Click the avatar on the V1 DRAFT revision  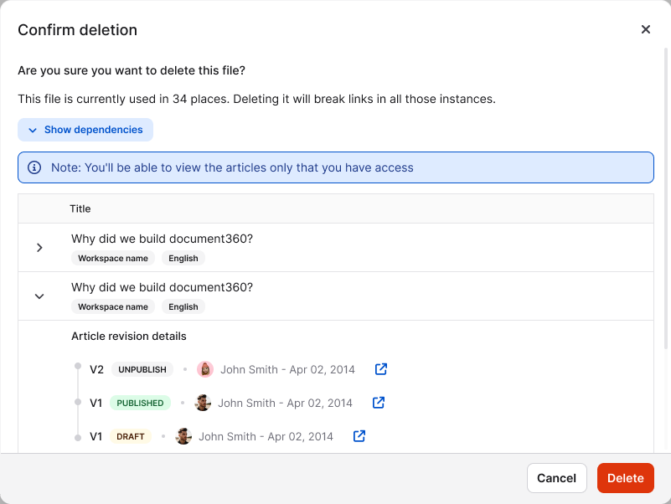183,436
